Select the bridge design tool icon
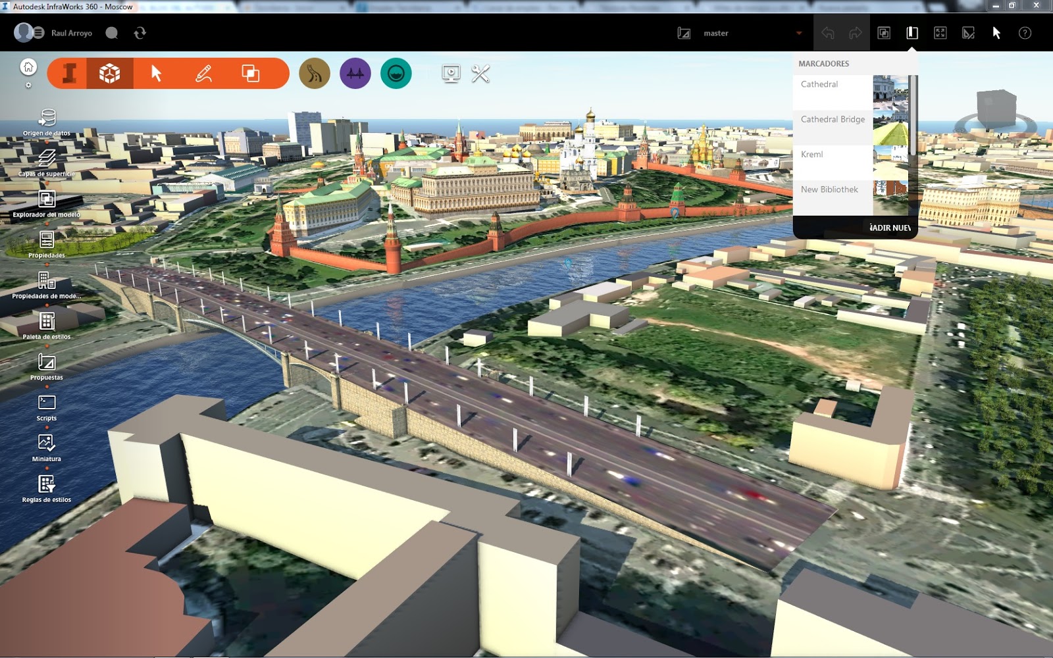 355,73
